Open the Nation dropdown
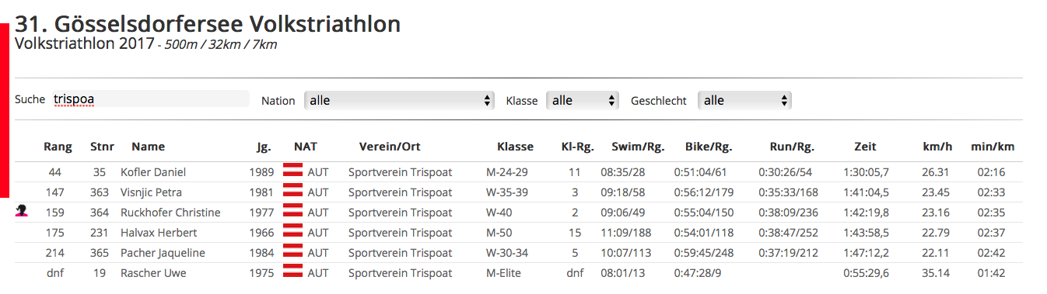The height and width of the screenshot is (294, 1047). pos(399,100)
